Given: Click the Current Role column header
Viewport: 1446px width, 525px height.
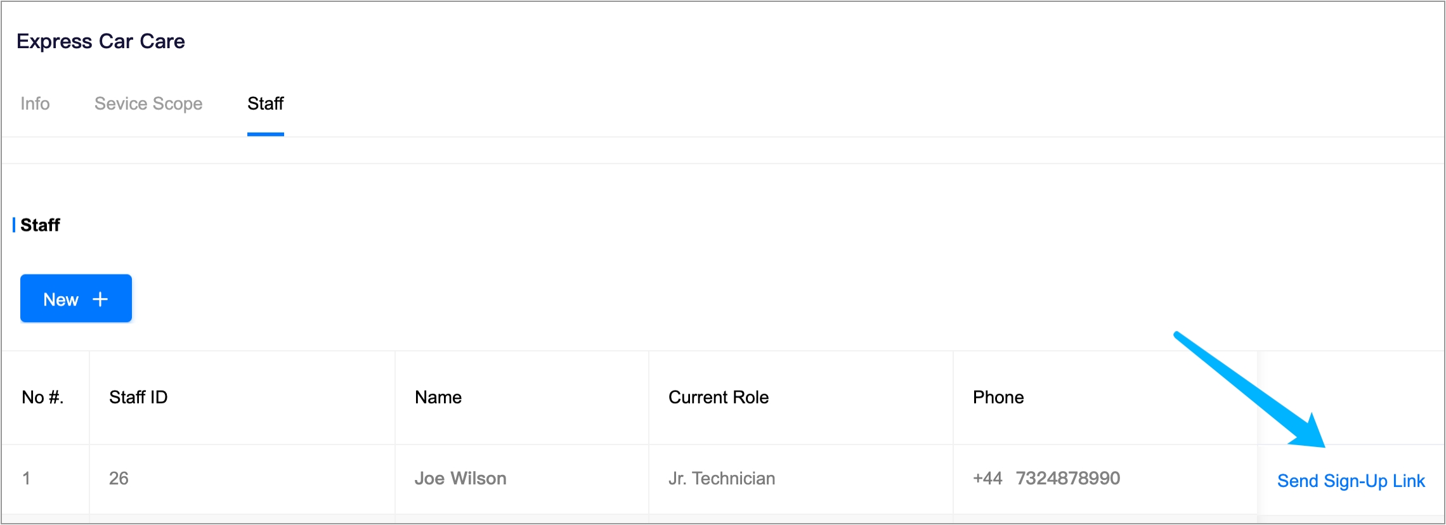Looking at the screenshot, I should (718, 398).
